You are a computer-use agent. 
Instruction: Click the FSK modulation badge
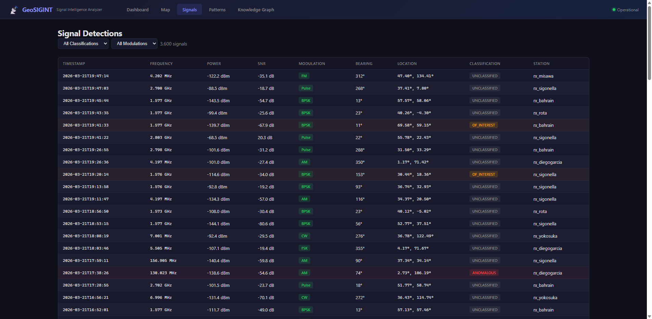[x=304, y=248]
